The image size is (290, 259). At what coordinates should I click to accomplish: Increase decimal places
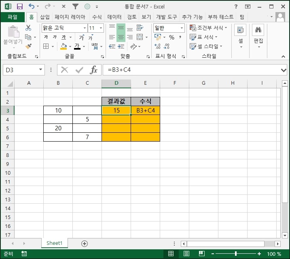(x=157, y=46)
